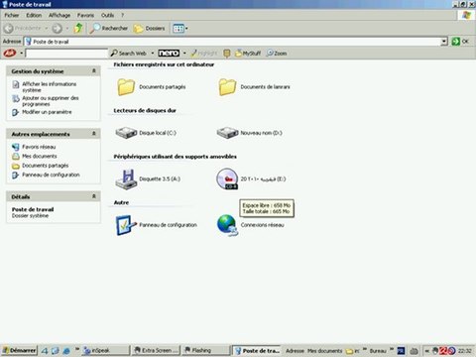Open the Outils menu
The width and height of the screenshot is (476, 357).
(107, 15)
